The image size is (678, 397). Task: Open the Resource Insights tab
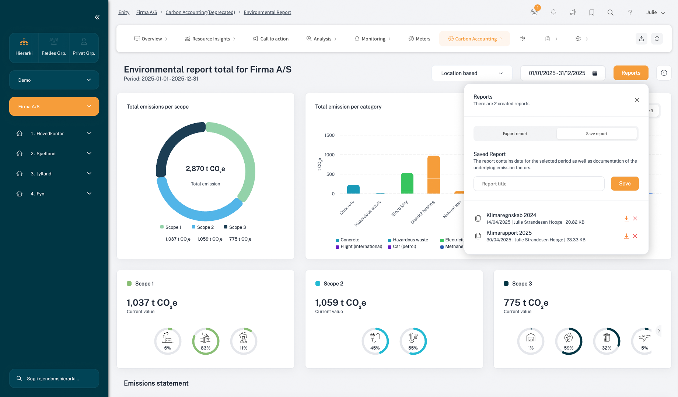pyautogui.click(x=210, y=39)
